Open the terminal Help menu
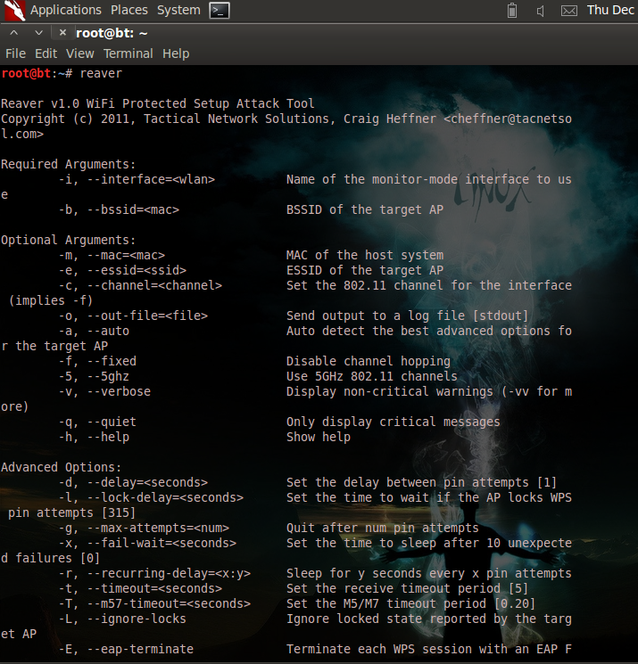 [176, 53]
